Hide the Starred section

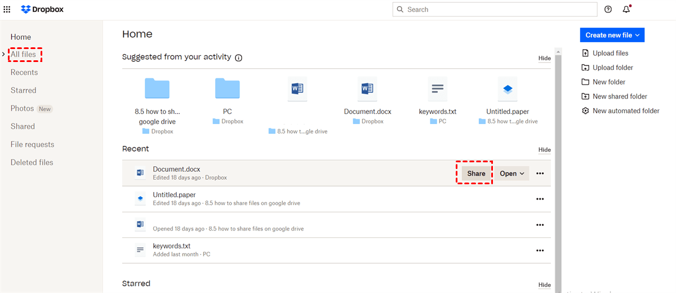click(544, 285)
